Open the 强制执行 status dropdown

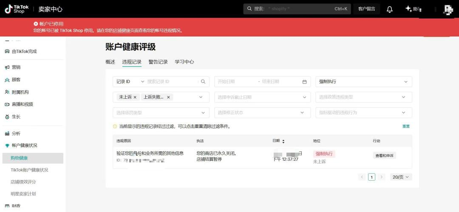tap(363, 82)
